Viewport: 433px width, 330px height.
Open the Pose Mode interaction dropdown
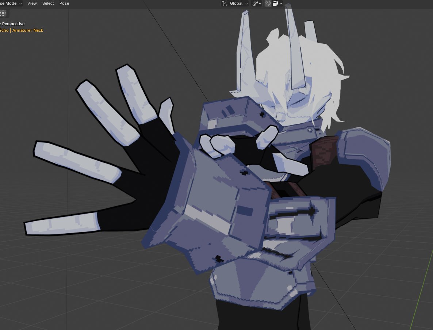click(11, 3)
